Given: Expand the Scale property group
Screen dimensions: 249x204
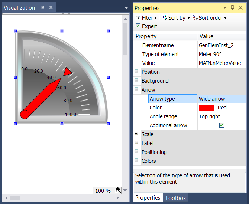Looking at the screenshot, I should [x=136, y=133].
